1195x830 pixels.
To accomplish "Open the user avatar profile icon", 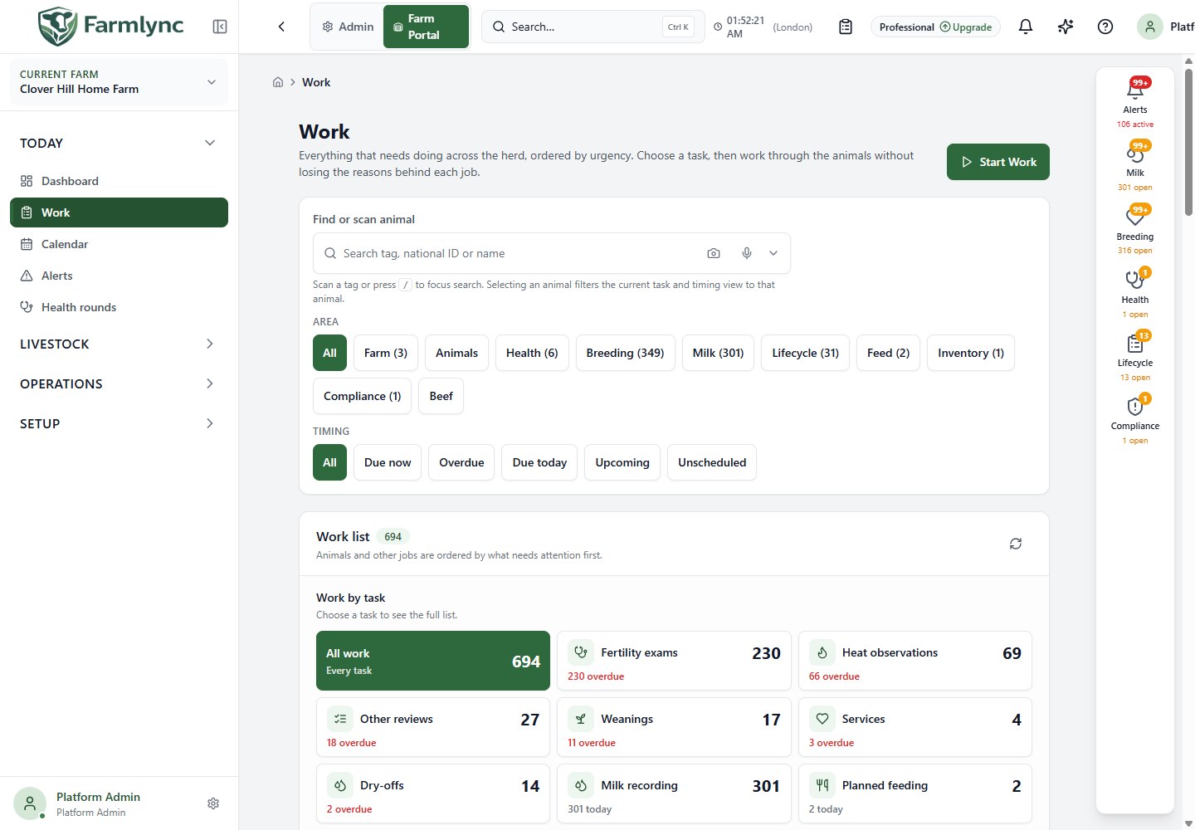I will [1150, 27].
